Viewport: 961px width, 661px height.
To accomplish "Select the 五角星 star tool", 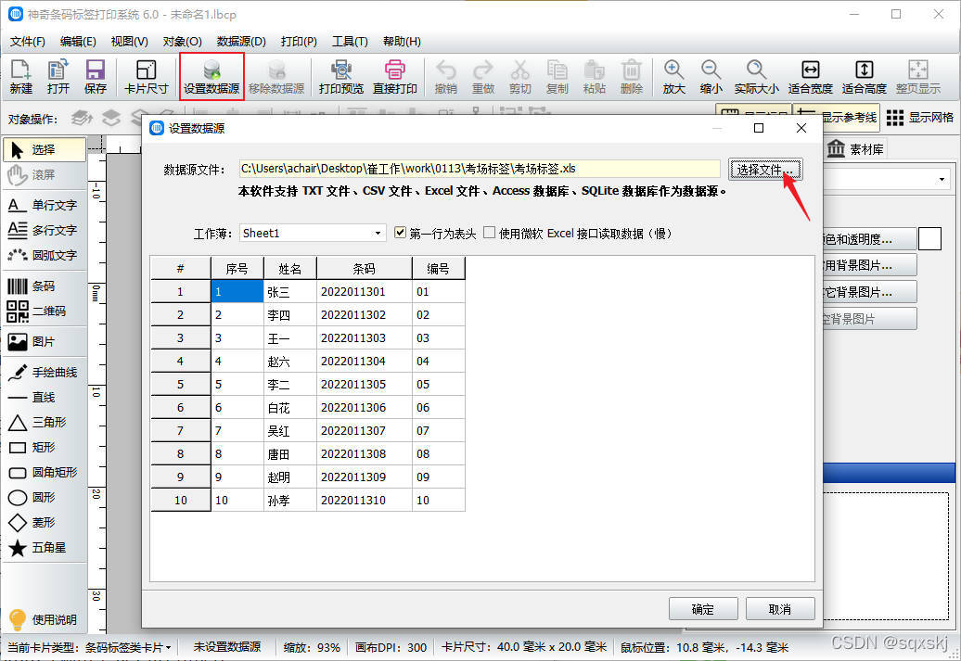I will click(x=45, y=548).
